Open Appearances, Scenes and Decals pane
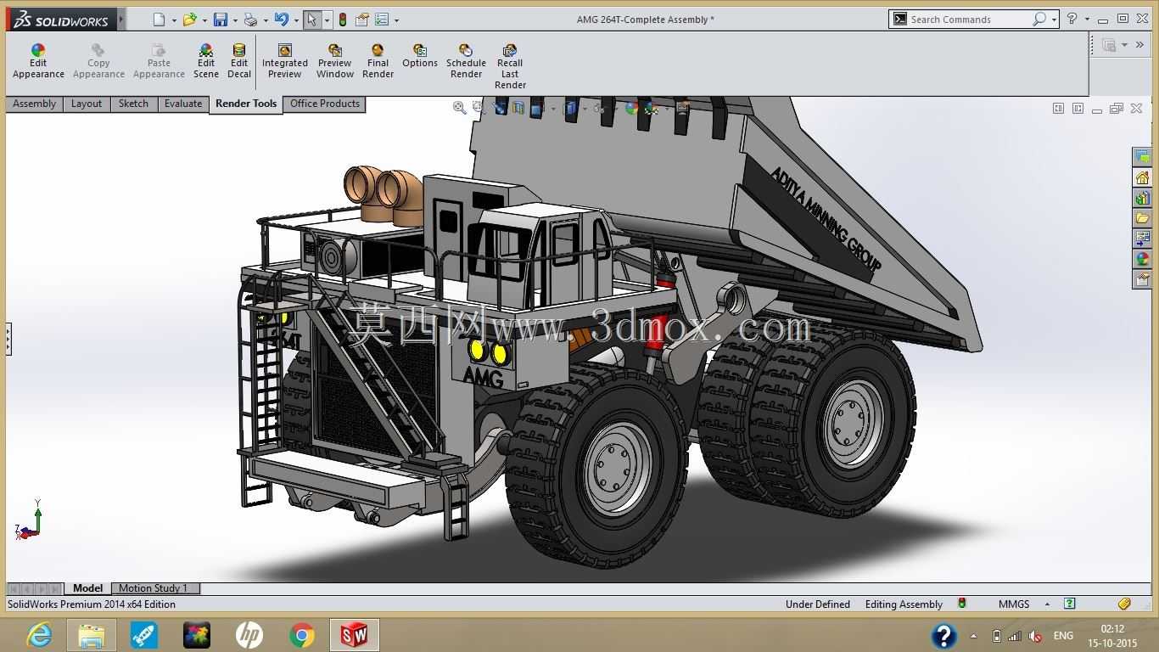 1143,259
